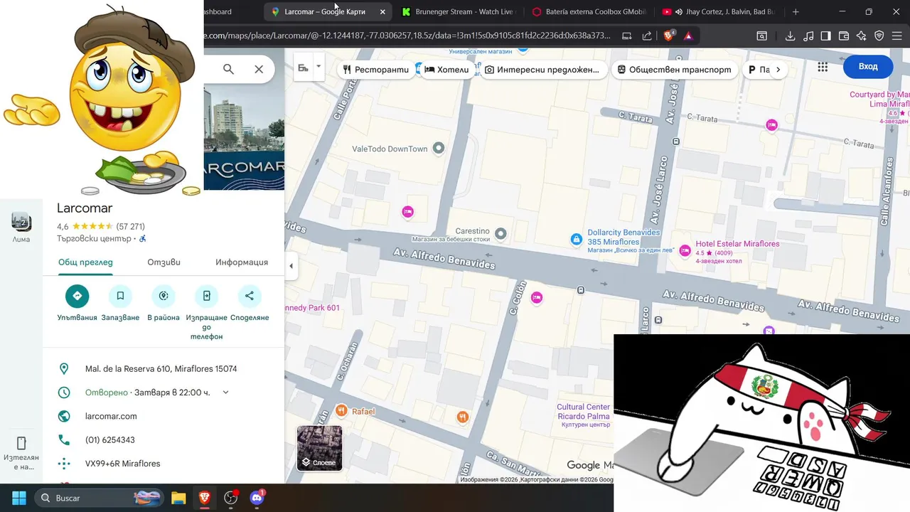Image resolution: width=910 pixels, height=512 pixels.
Task: Click the blue Вход sign-in button
Action: pos(868,66)
